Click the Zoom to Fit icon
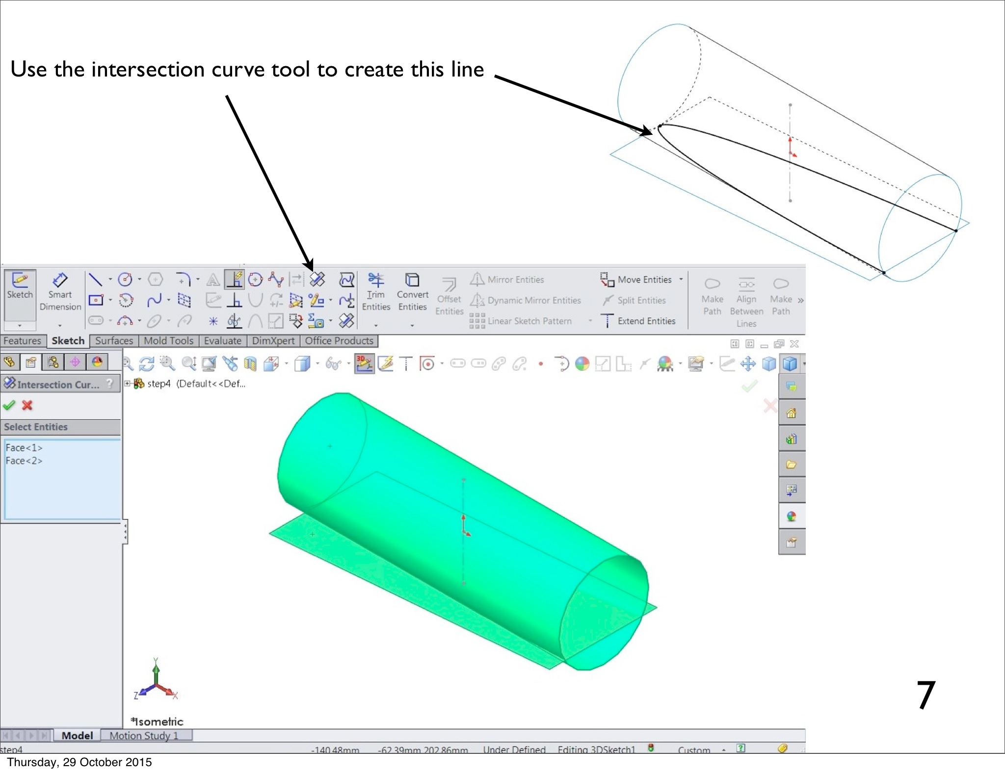The height and width of the screenshot is (773, 1005). click(x=128, y=364)
